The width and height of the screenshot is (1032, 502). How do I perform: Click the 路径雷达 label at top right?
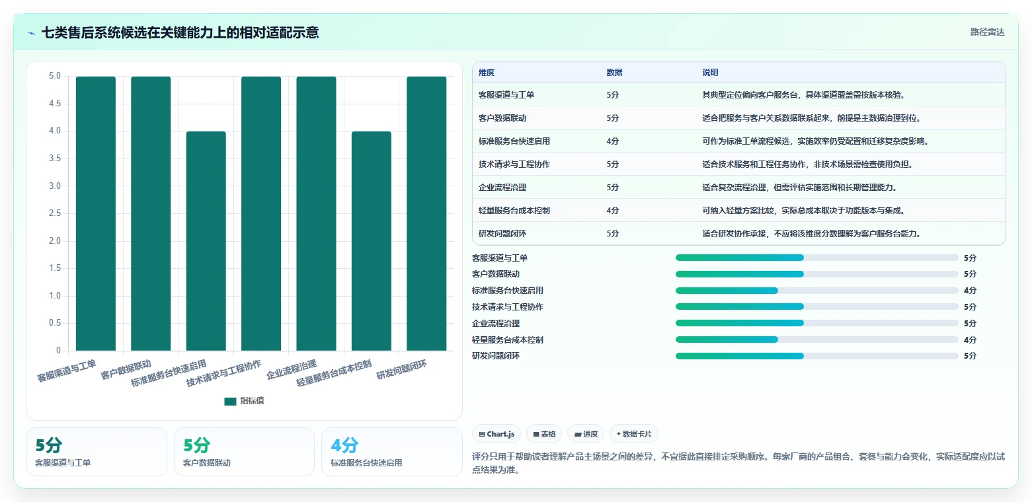click(987, 32)
